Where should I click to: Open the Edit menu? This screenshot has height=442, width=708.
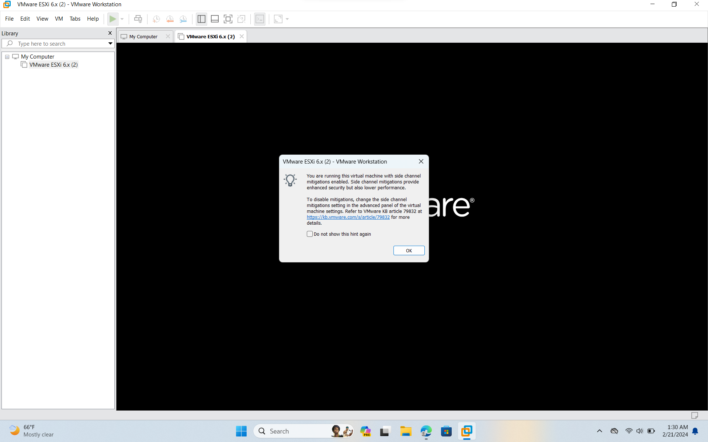pyautogui.click(x=25, y=19)
